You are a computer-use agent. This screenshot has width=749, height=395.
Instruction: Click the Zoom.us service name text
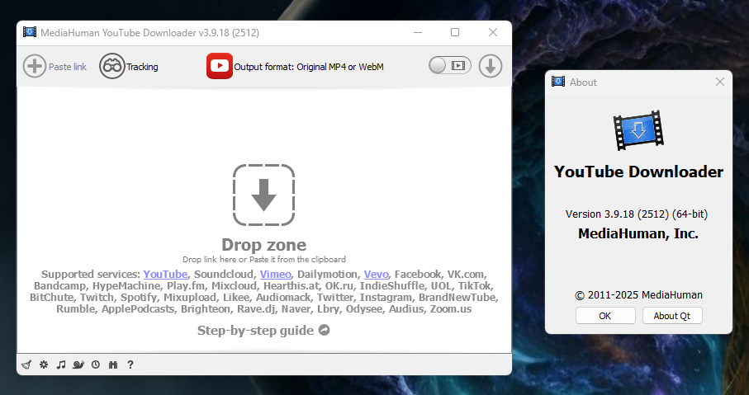(x=451, y=309)
